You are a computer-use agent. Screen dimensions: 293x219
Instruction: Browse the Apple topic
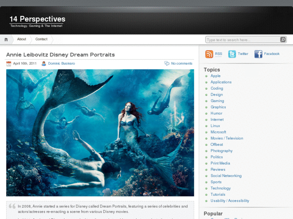coord(216,76)
